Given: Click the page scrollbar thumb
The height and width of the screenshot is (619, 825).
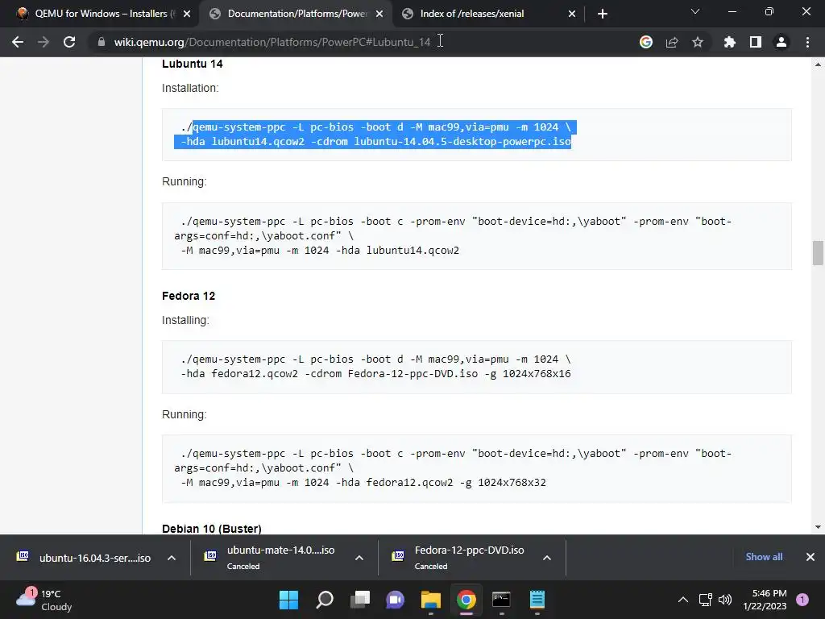Looking at the screenshot, I should click(818, 253).
